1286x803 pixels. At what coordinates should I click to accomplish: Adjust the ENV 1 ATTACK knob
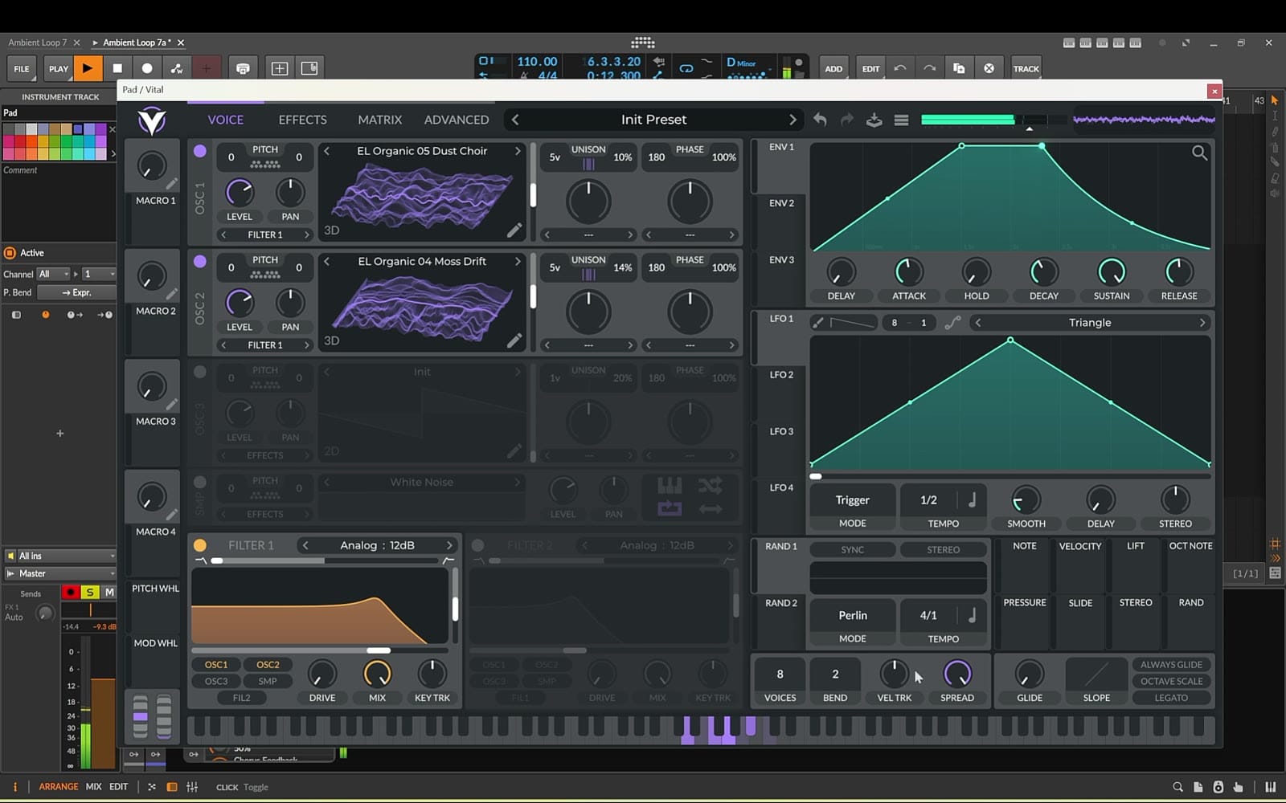pyautogui.click(x=909, y=272)
